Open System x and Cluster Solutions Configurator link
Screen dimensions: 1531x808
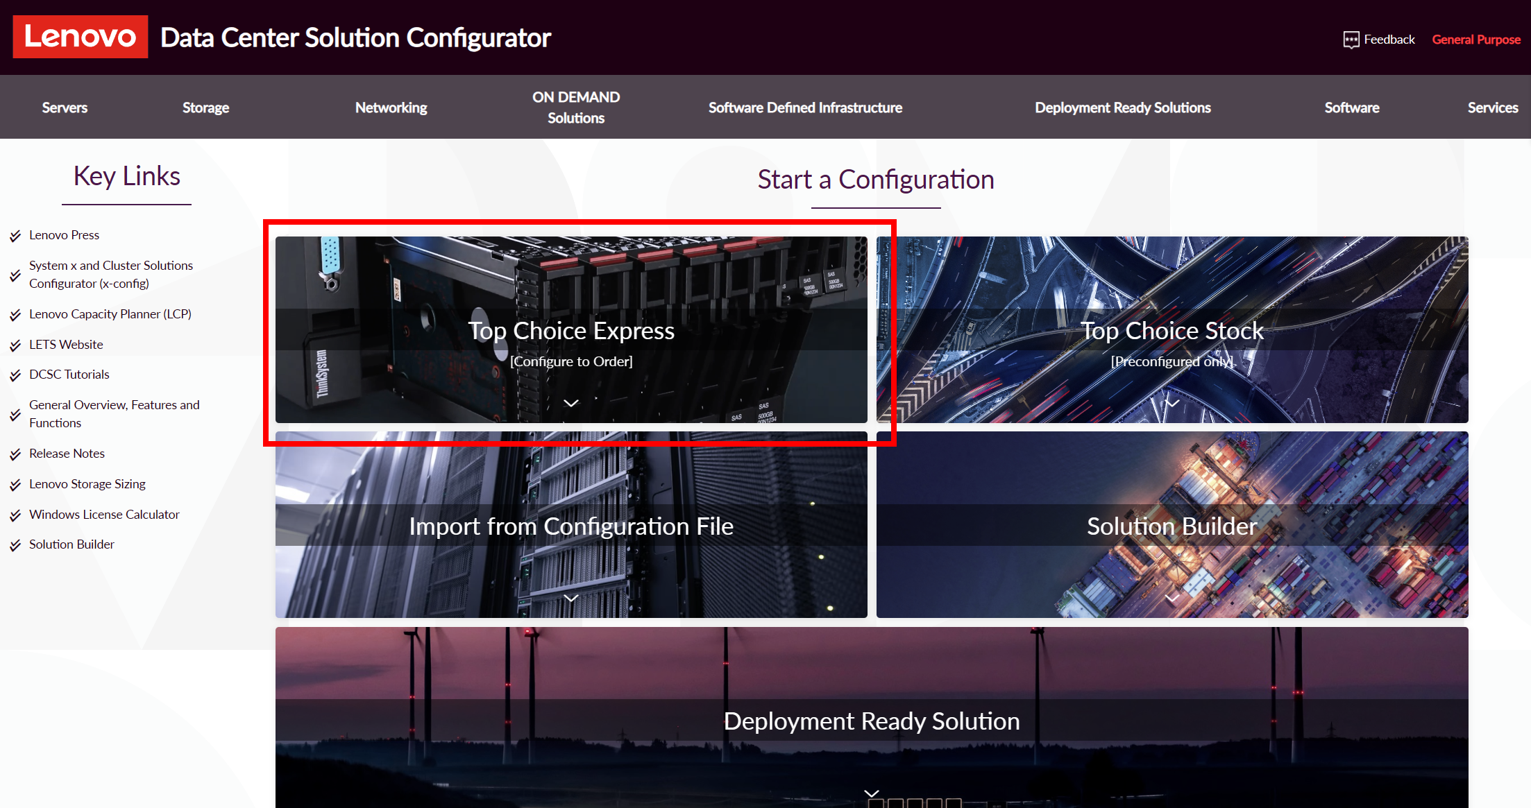click(x=111, y=275)
